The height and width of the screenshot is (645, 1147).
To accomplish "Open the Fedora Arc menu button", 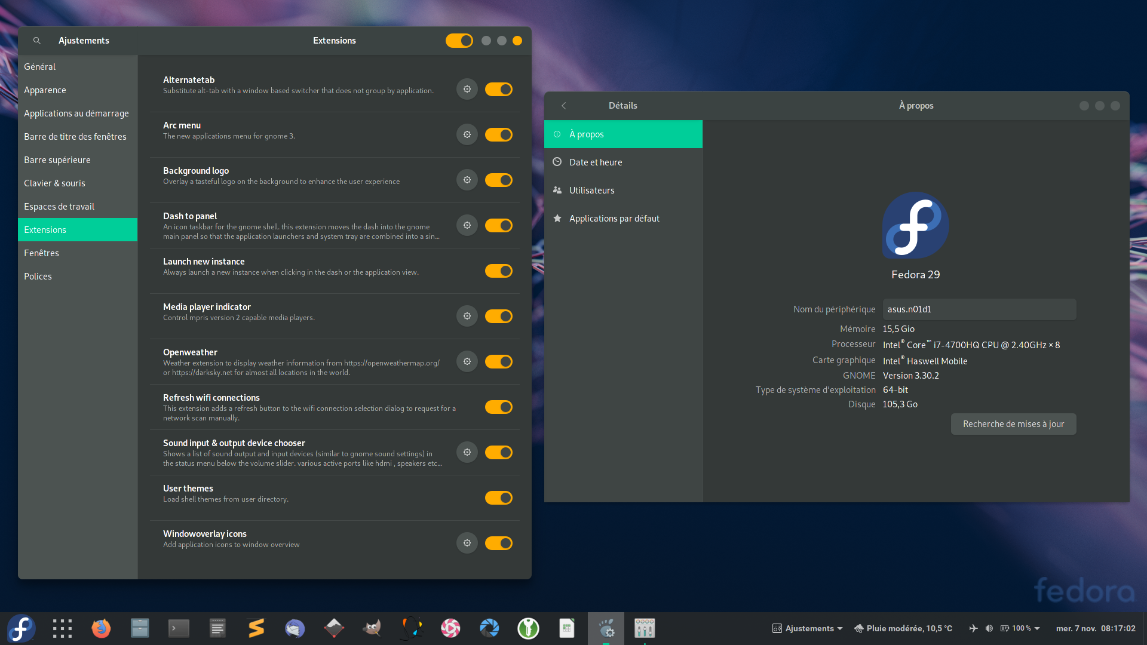I will 21,628.
